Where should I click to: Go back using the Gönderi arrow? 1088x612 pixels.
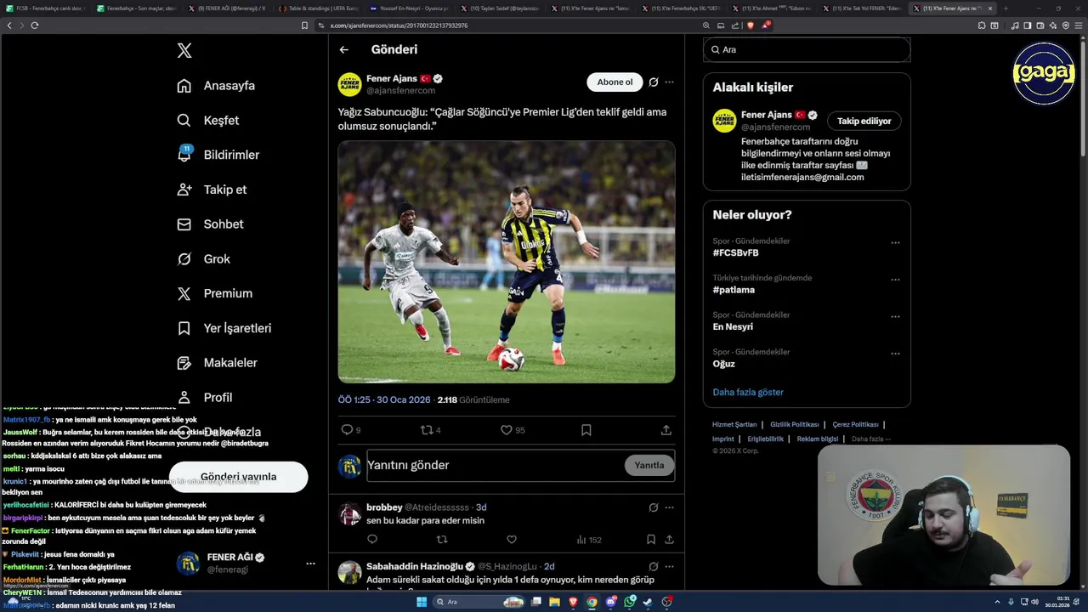click(344, 50)
